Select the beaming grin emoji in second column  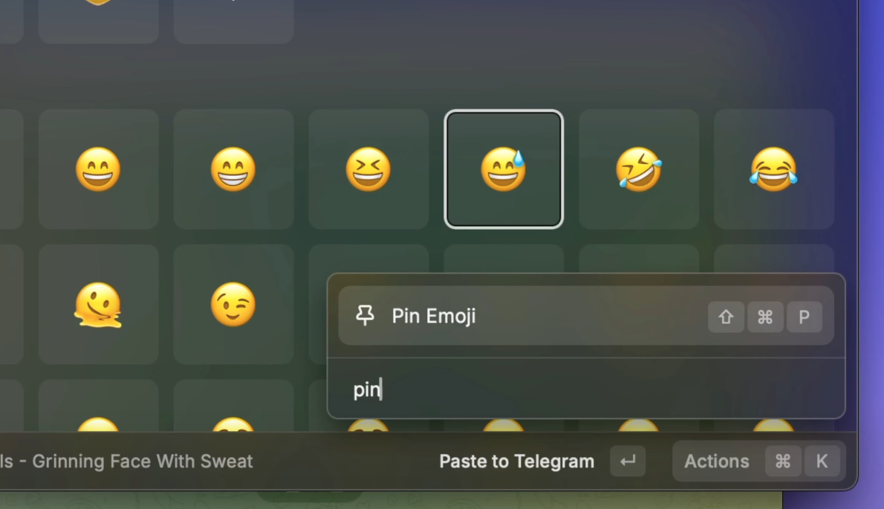coord(233,169)
